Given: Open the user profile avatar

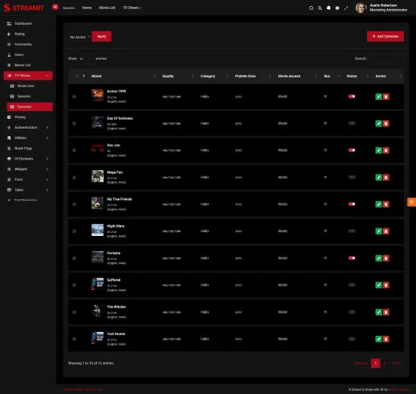Looking at the screenshot, I should click(361, 8).
